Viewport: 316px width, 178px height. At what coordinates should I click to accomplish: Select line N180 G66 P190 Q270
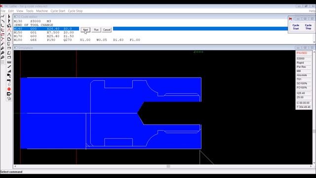[x=77, y=40]
